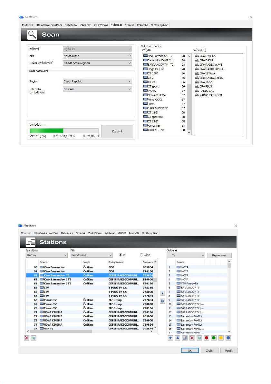Click the red circle icon below favorites
This screenshot has width=271, height=384.
[207, 338]
